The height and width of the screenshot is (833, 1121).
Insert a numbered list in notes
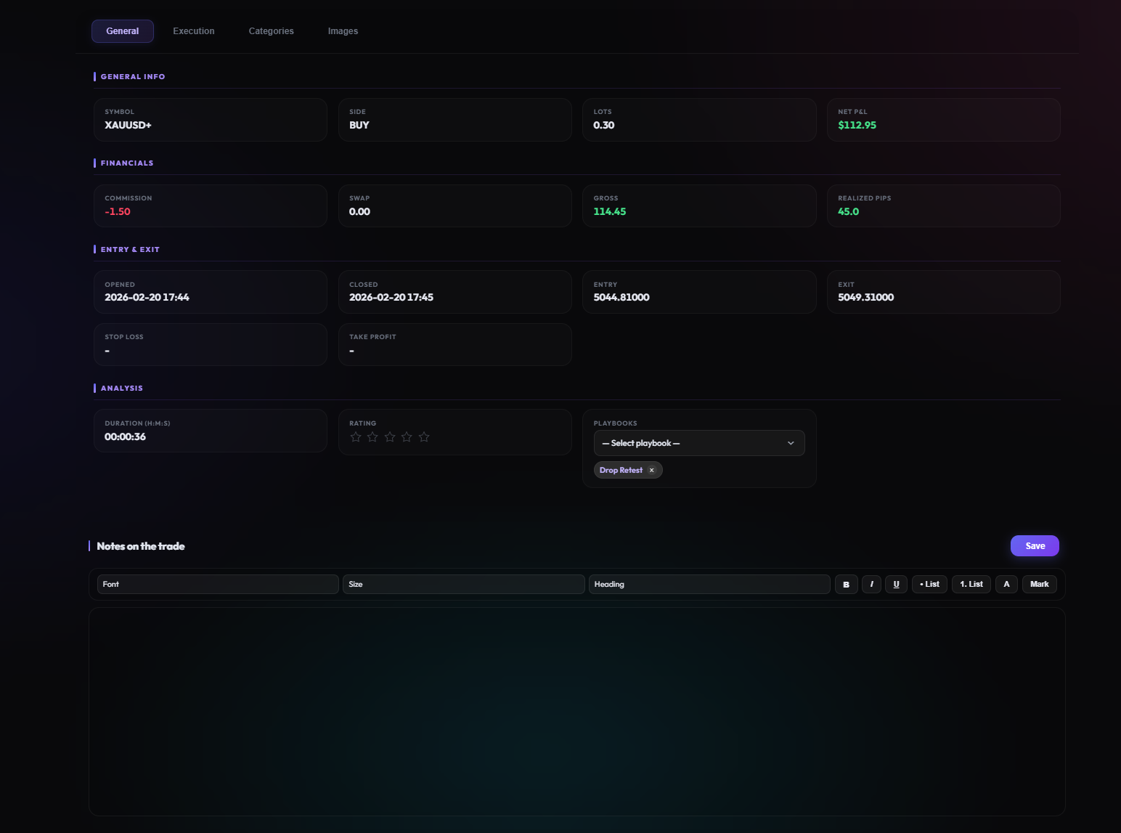[971, 585]
